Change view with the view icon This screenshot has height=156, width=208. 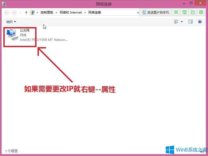pyautogui.click(x=176, y=22)
